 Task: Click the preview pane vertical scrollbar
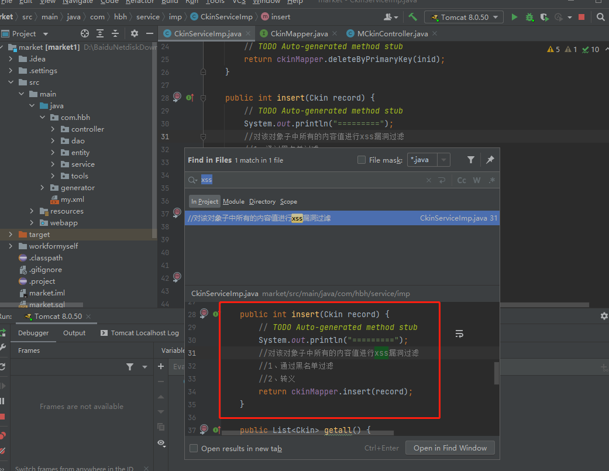496,373
